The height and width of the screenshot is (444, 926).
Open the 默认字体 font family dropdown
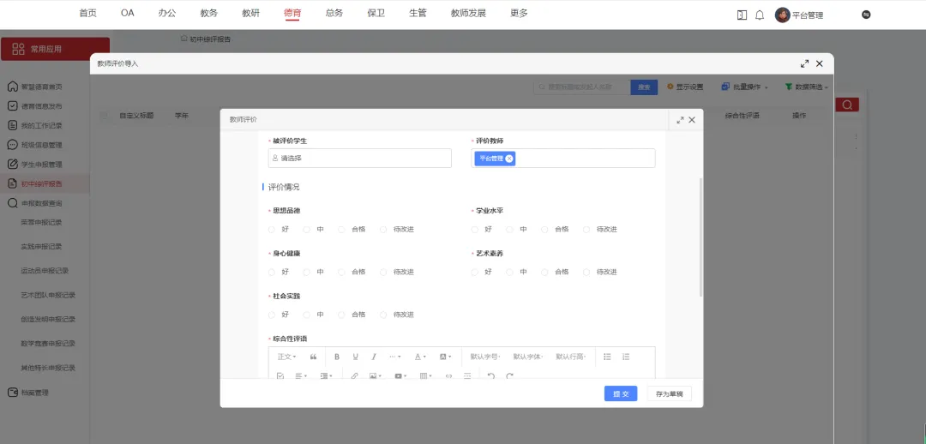coord(528,357)
